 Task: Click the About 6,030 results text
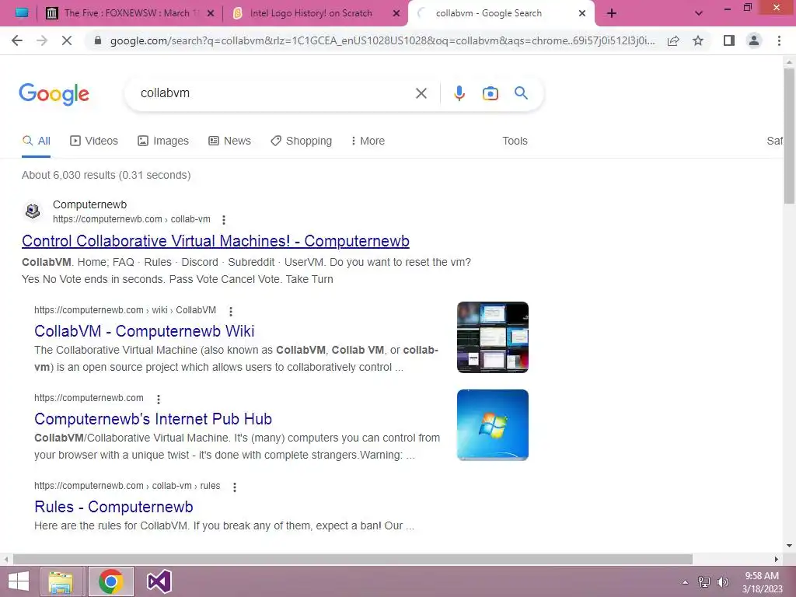pos(106,175)
